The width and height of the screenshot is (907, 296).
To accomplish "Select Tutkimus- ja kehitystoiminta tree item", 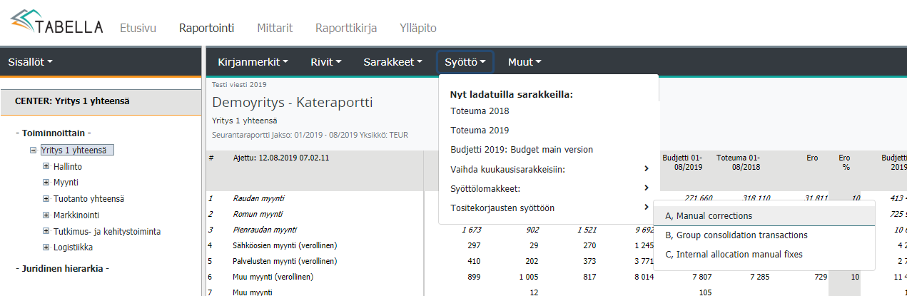I will (x=106, y=232).
